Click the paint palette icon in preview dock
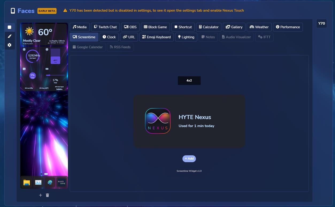 click(x=50, y=183)
